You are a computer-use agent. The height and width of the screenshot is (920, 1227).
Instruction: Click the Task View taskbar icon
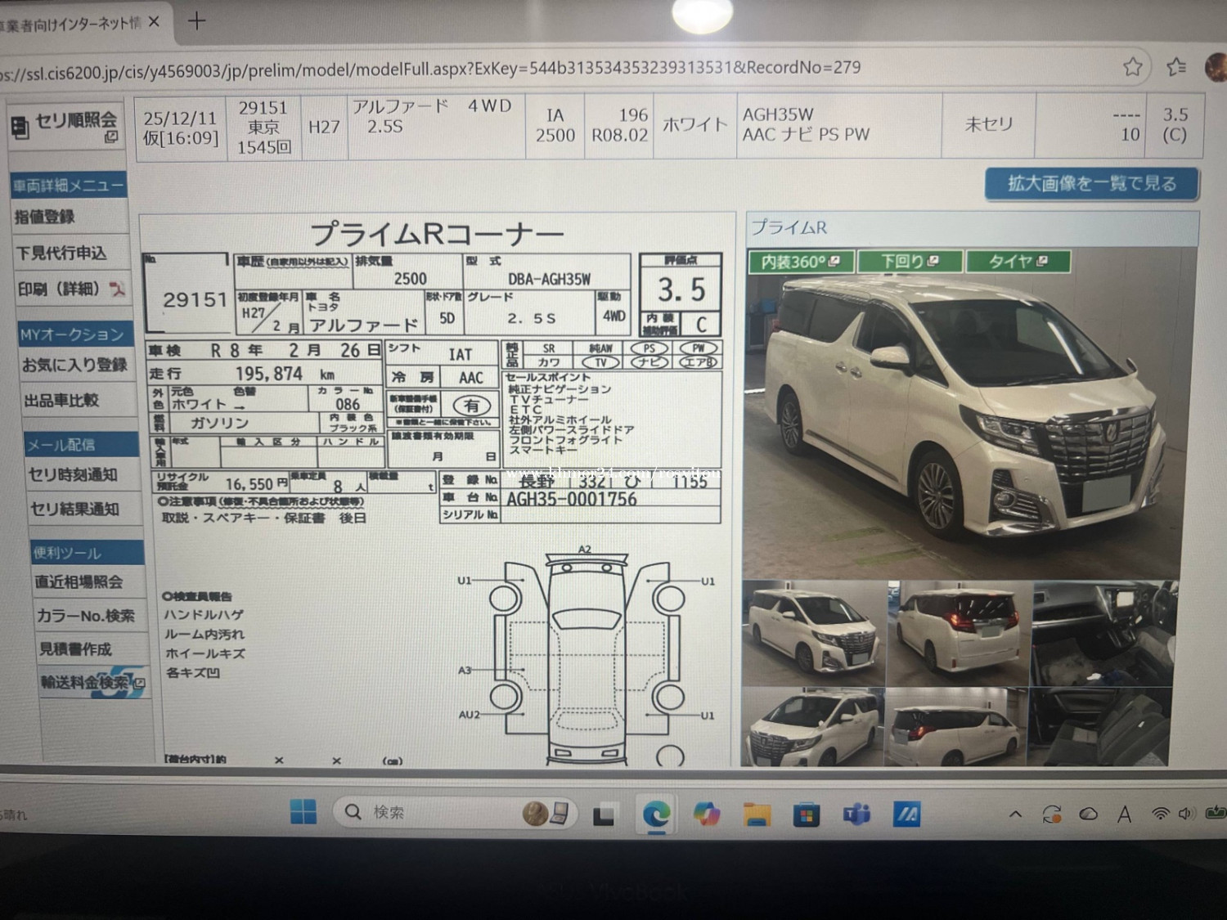[605, 815]
